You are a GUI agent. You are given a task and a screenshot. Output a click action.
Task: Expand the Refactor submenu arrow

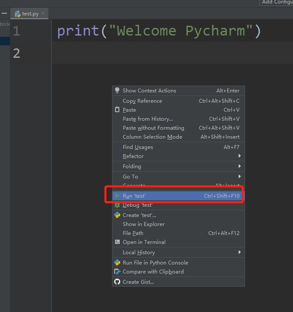point(240,156)
